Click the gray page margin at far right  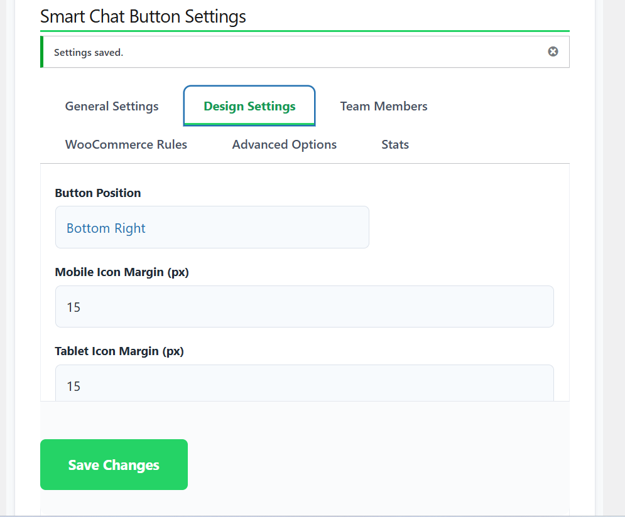click(614, 251)
